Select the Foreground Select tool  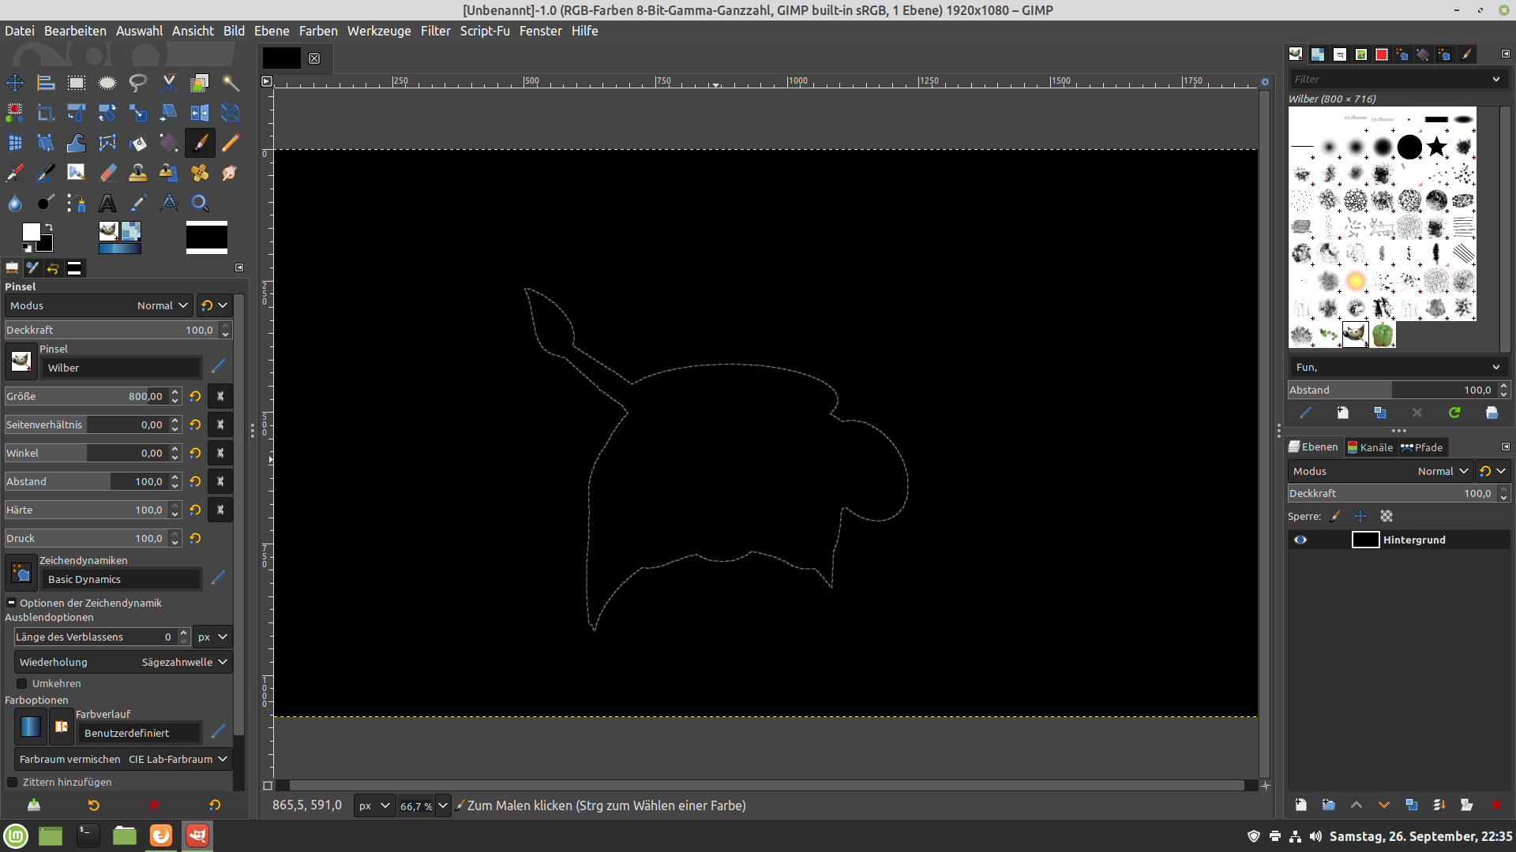click(200, 83)
